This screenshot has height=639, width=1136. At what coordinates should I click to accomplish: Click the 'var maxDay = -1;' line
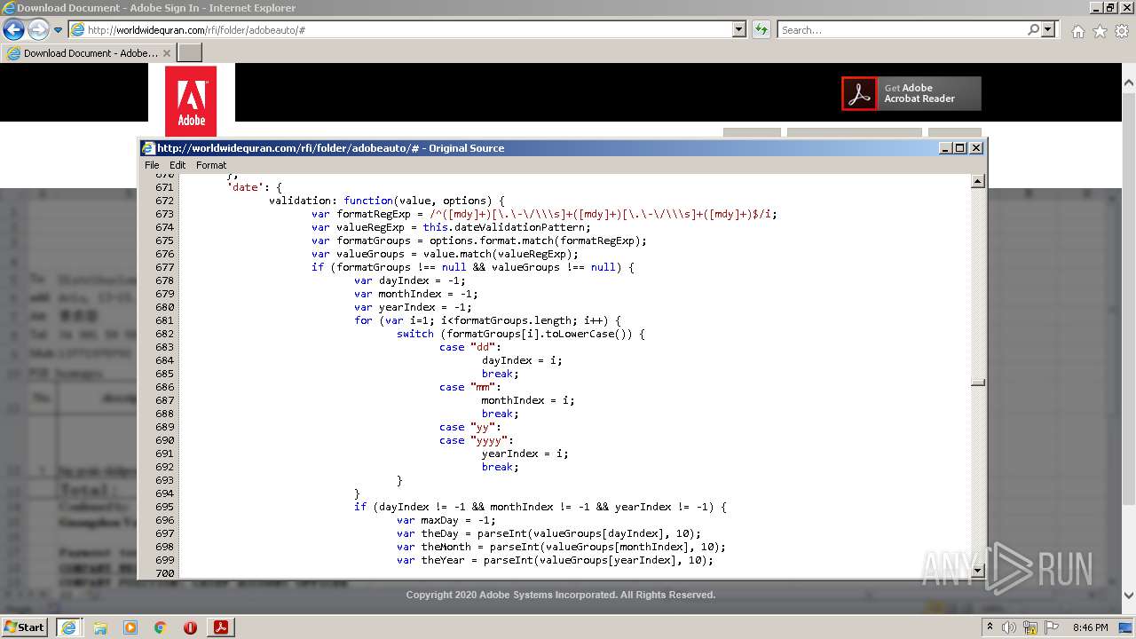(x=446, y=520)
